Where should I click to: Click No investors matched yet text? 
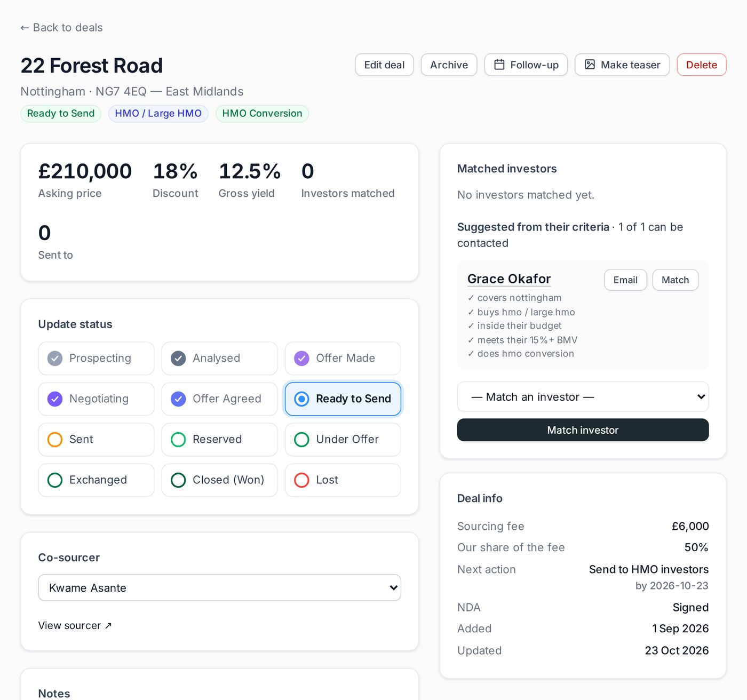(526, 195)
